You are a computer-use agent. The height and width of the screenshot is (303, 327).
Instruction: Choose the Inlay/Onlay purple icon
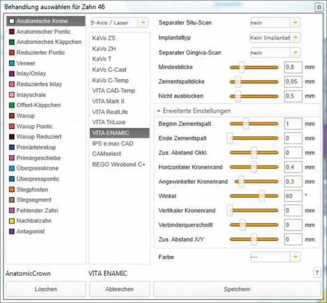(11, 74)
